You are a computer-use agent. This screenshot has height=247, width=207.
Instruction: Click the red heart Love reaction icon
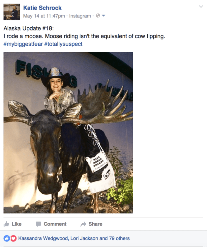pyautogui.click(x=14, y=238)
